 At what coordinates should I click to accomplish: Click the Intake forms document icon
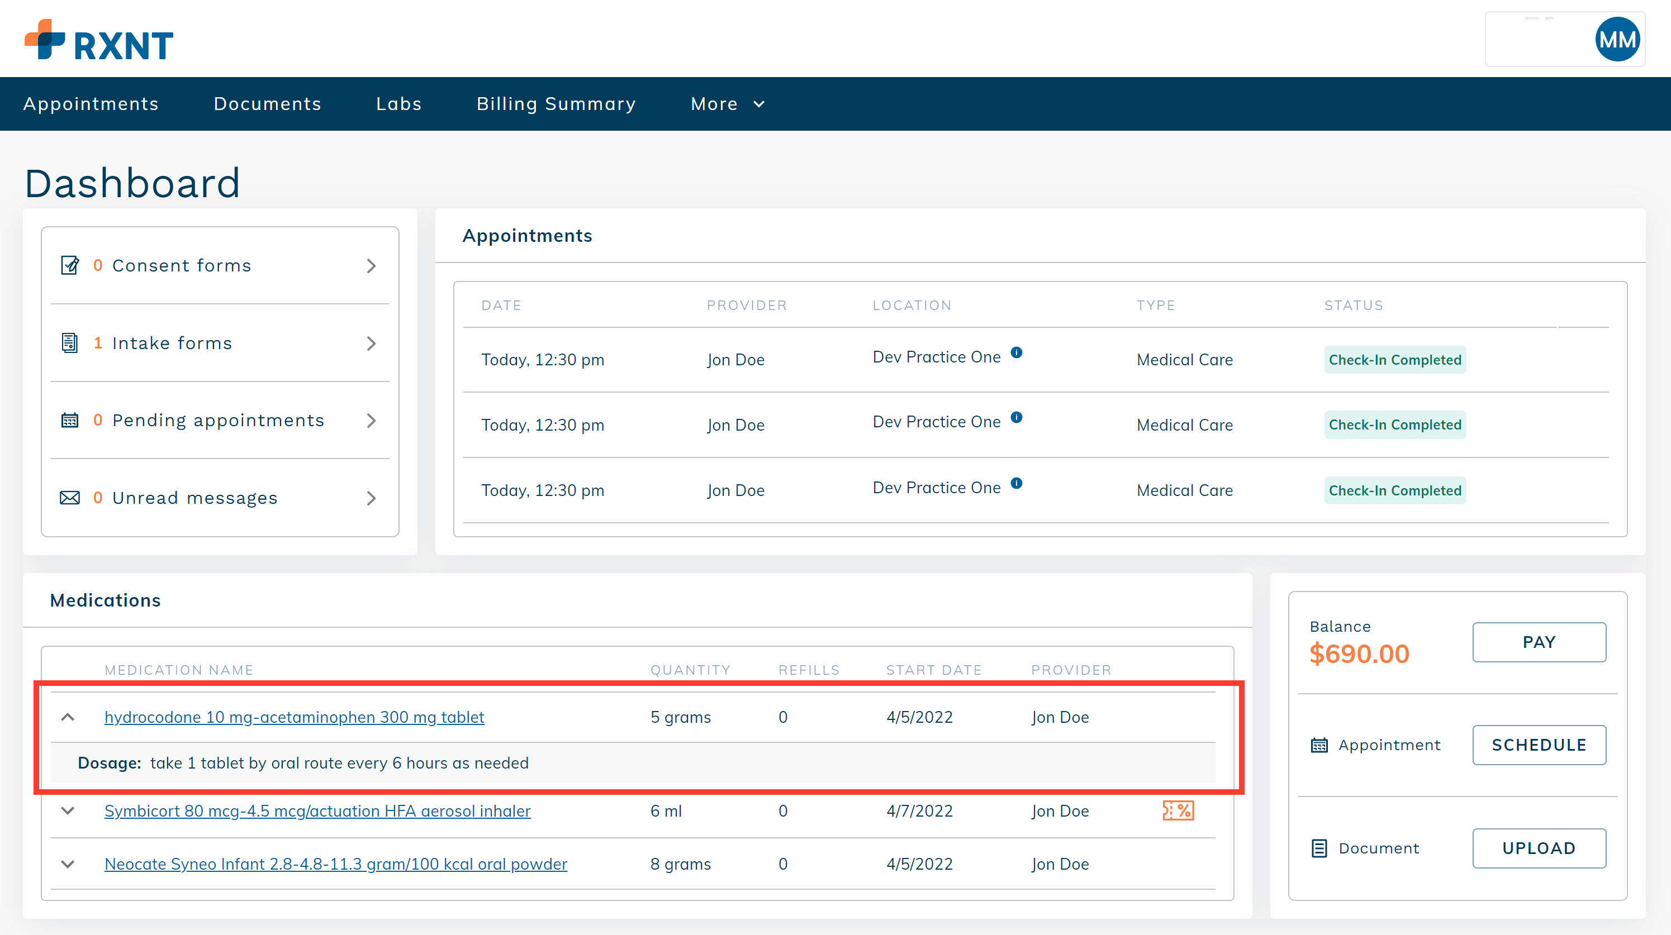[70, 343]
